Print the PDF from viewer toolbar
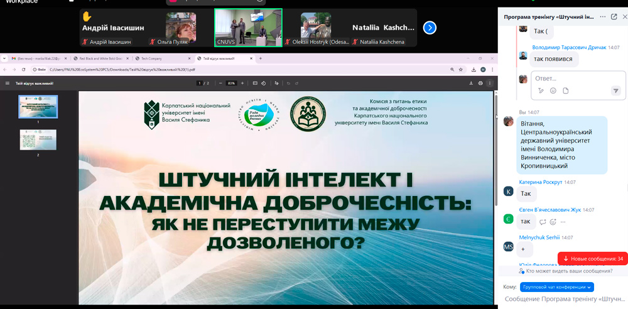This screenshot has width=628, height=309. coord(480,84)
